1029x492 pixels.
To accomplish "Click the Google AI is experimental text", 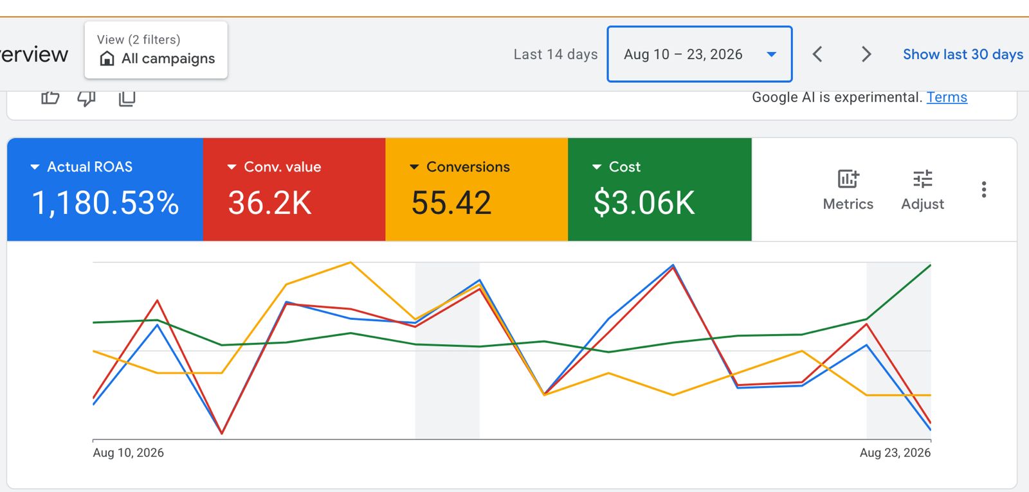I will pyautogui.click(x=837, y=97).
